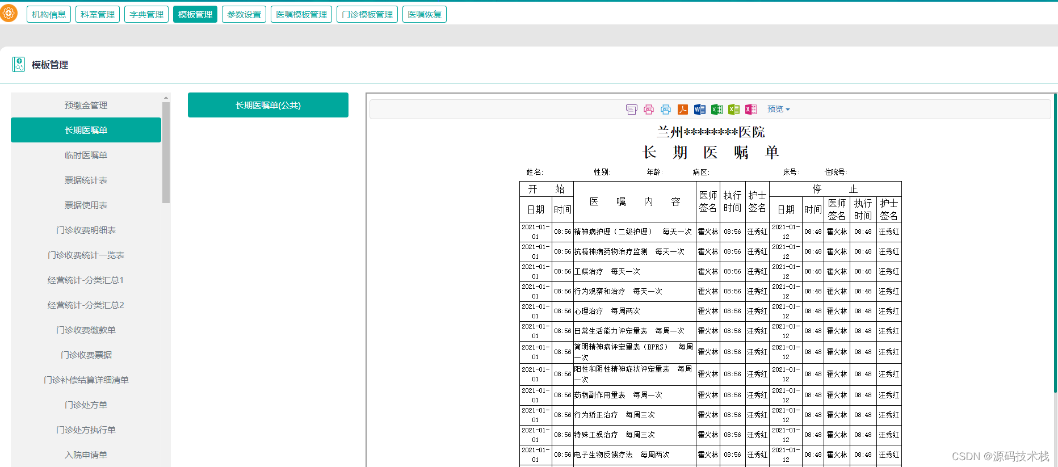Export report to Word
1058x467 pixels.
point(700,109)
